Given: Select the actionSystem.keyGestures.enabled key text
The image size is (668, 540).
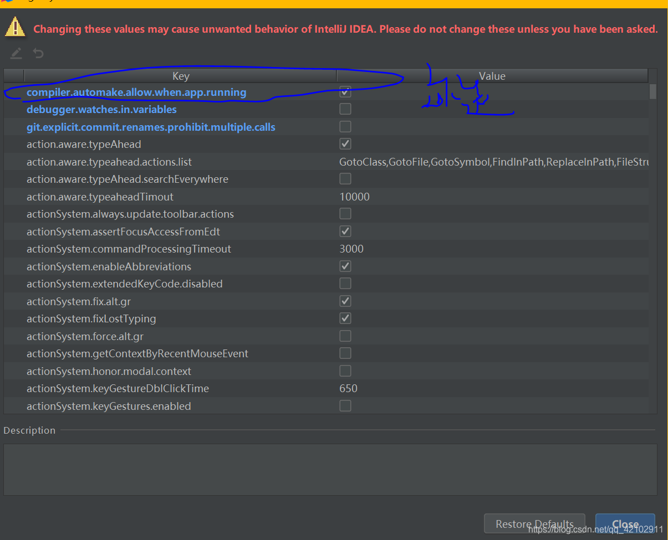Looking at the screenshot, I should 109,406.
